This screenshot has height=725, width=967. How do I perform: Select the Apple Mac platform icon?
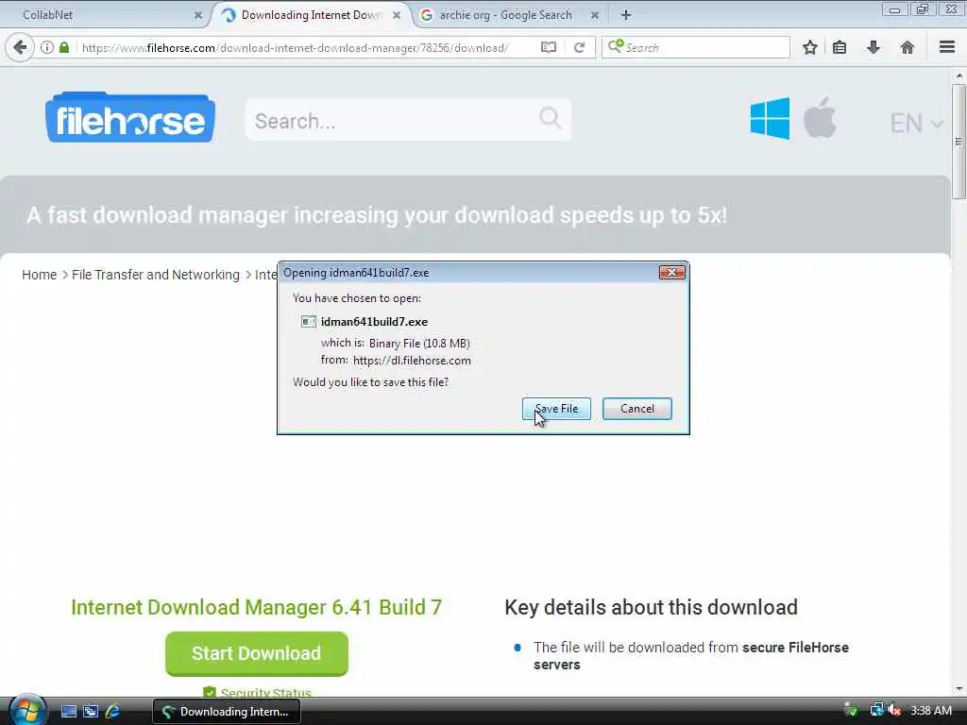point(820,117)
